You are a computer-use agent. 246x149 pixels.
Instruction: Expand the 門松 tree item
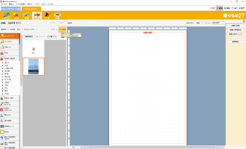(7, 88)
